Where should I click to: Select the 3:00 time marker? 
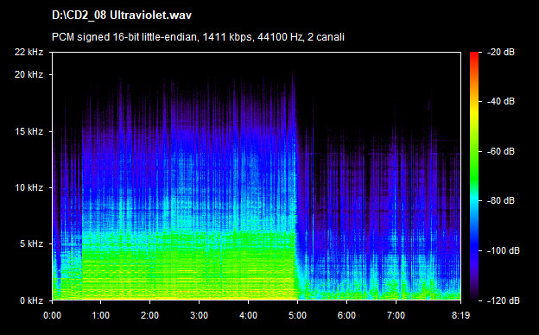[x=199, y=315]
